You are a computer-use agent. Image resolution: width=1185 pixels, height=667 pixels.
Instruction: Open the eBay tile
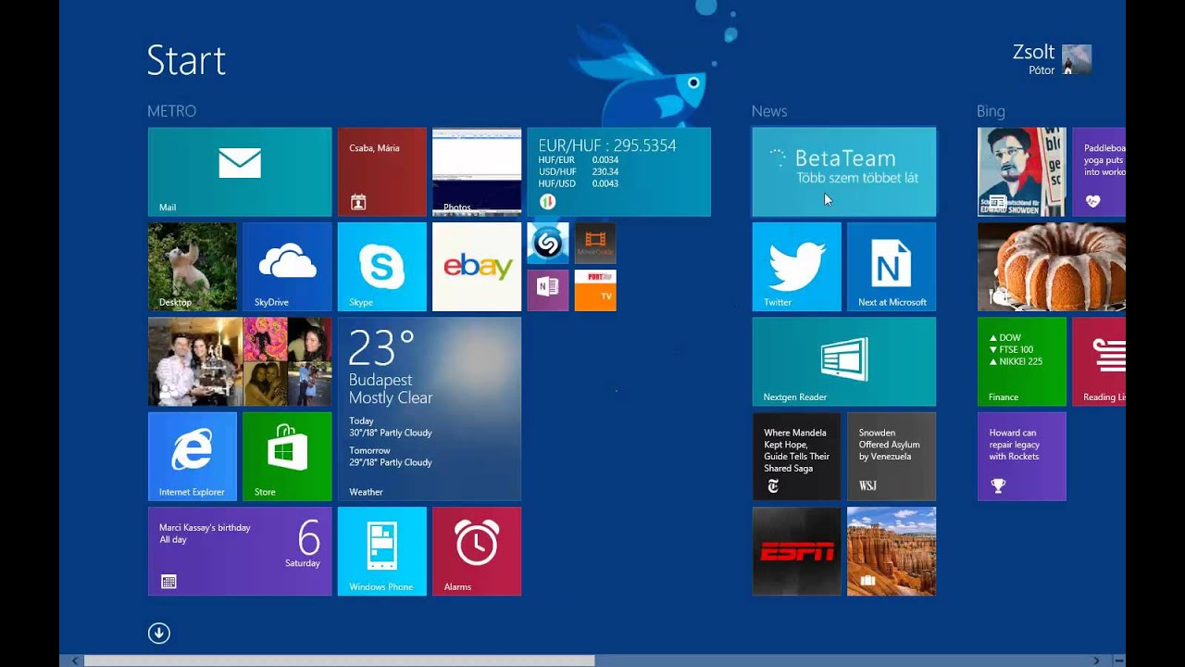coord(477,267)
